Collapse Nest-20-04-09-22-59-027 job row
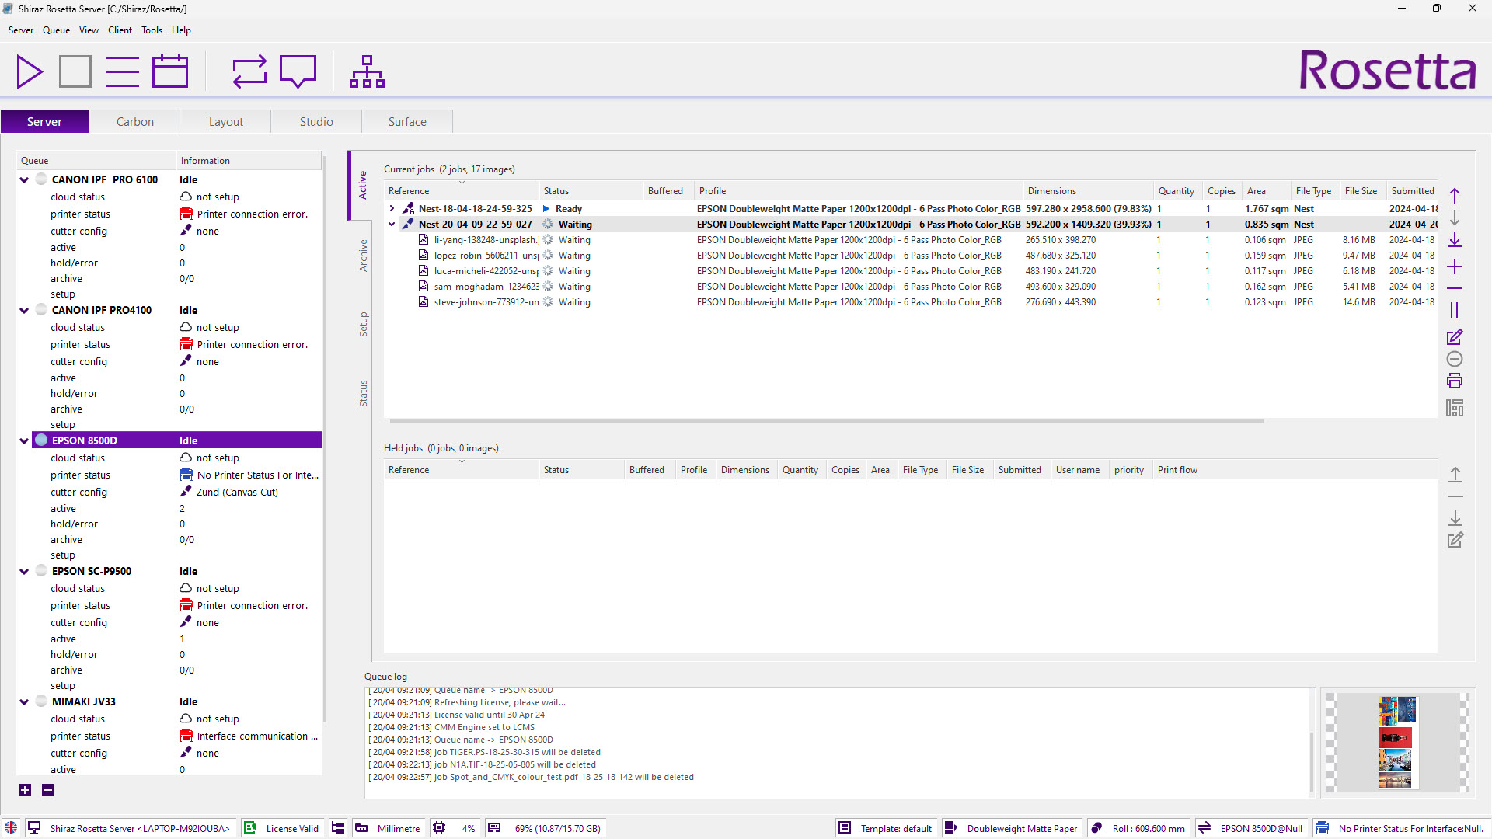1492x839 pixels. pyautogui.click(x=392, y=224)
